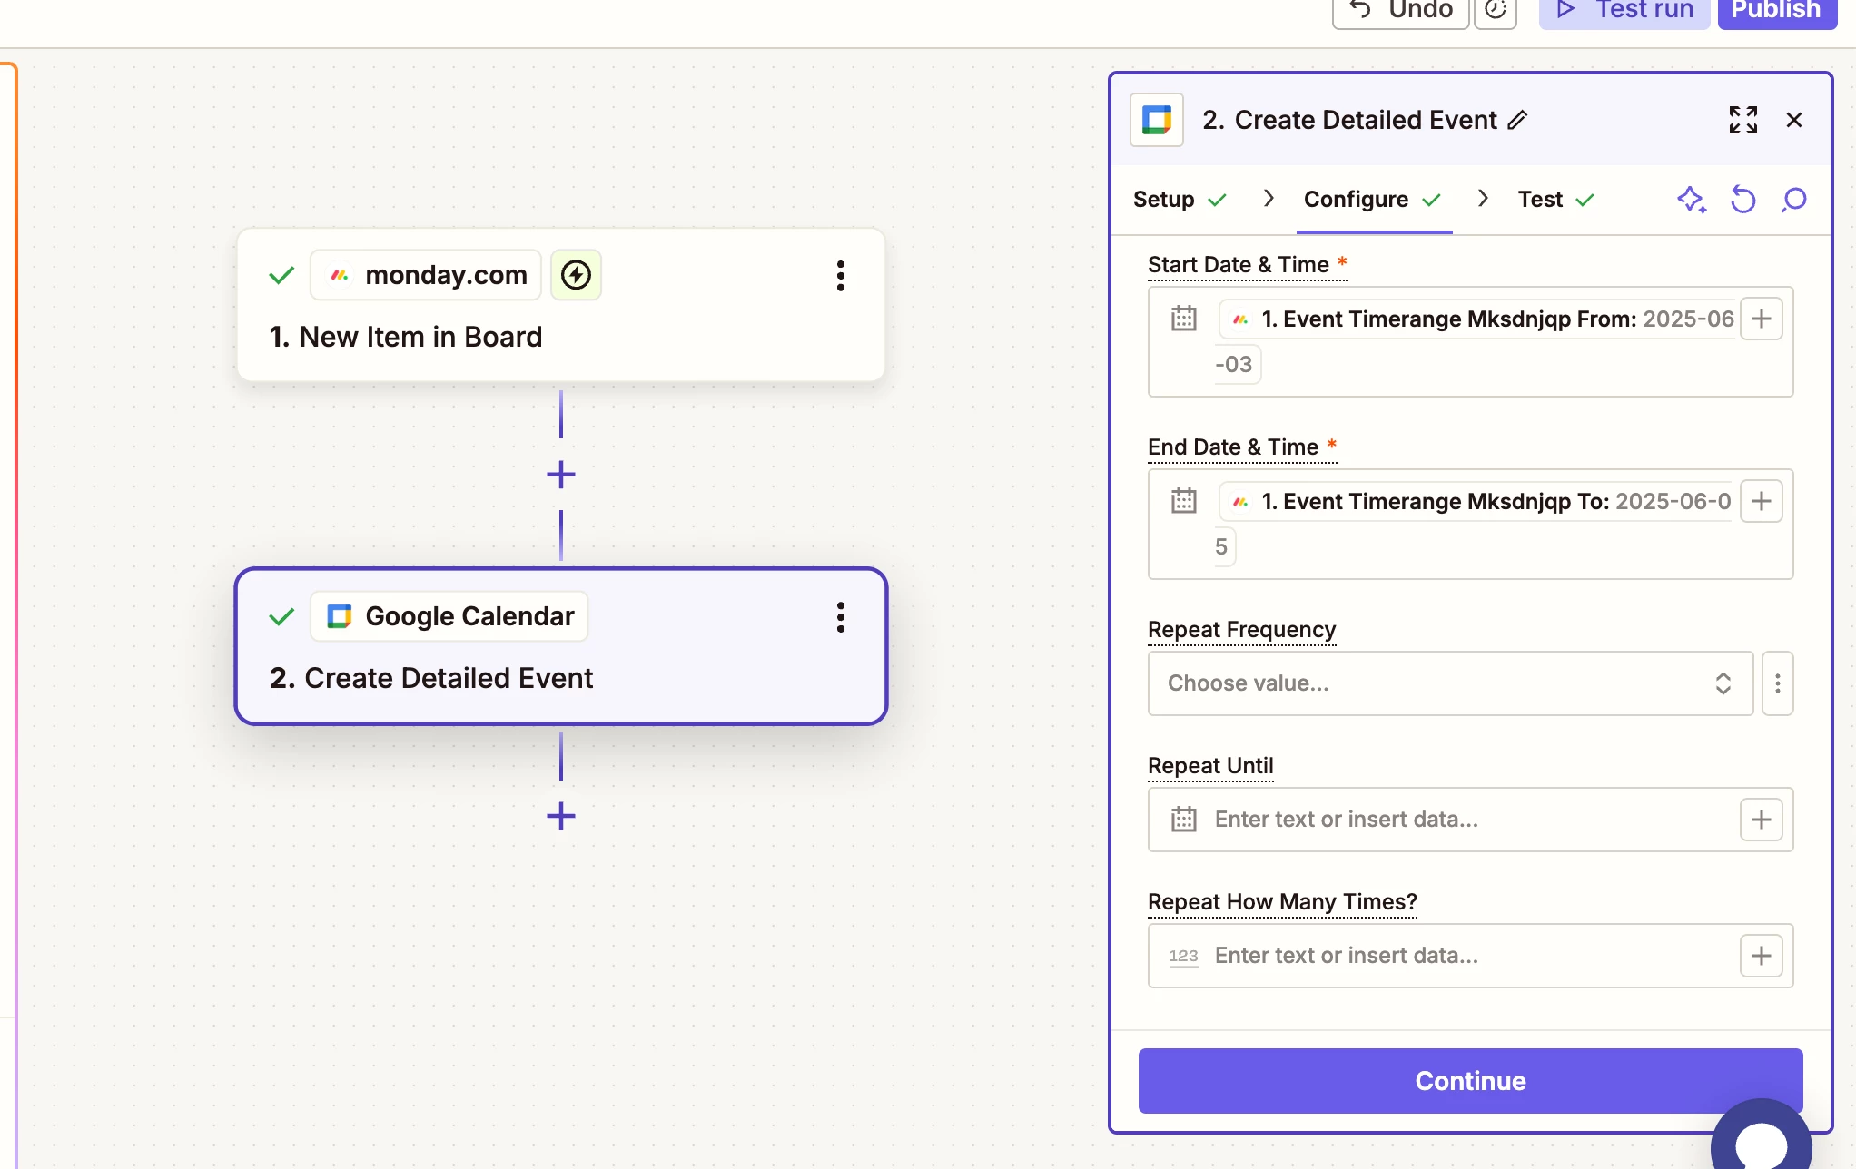1856x1169 pixels.
Task: Click the chevron between Configure and Test
Action: (1483, 199)
